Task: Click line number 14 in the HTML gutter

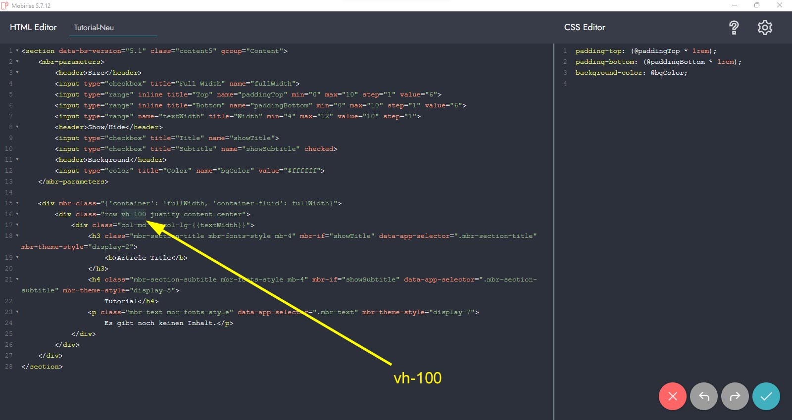Action: (x=9, y=192)
